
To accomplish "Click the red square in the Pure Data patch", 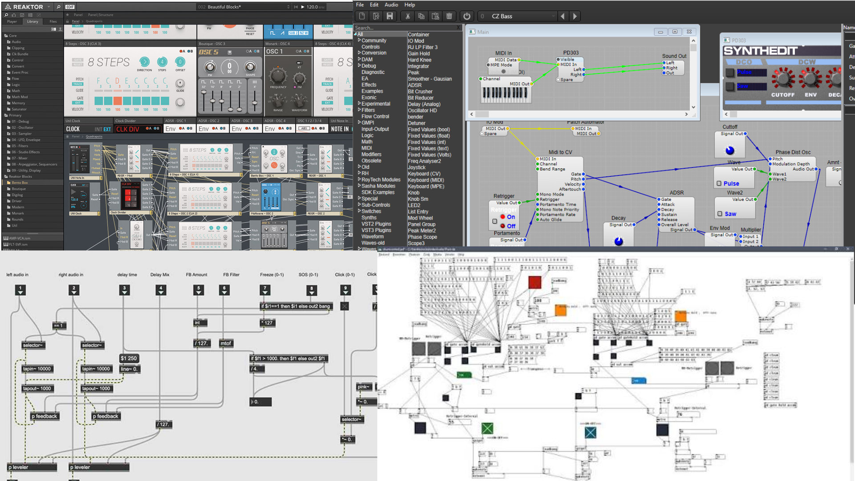I will (x=534, y=282).
